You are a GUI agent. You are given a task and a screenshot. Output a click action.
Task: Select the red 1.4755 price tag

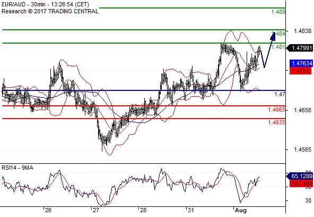point(301,71)
